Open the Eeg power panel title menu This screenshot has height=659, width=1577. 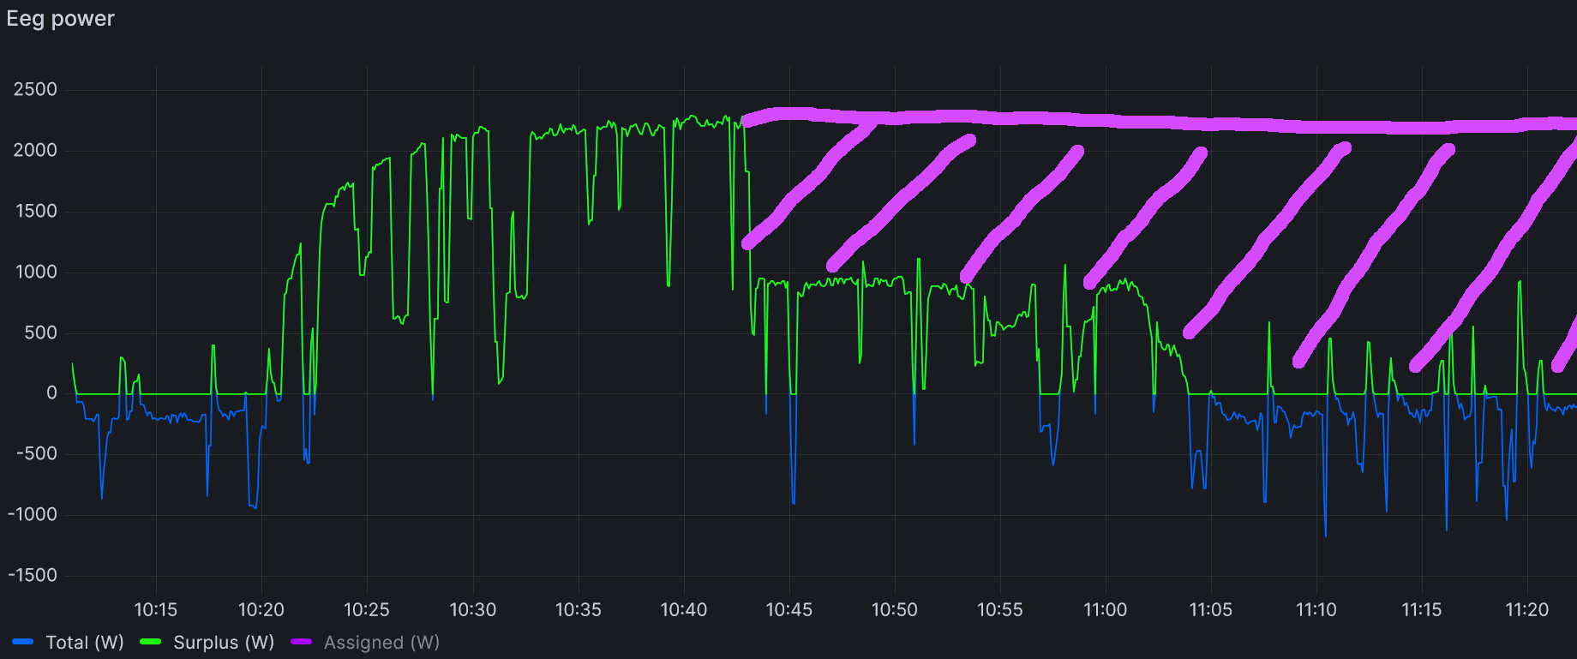(60, 19)
